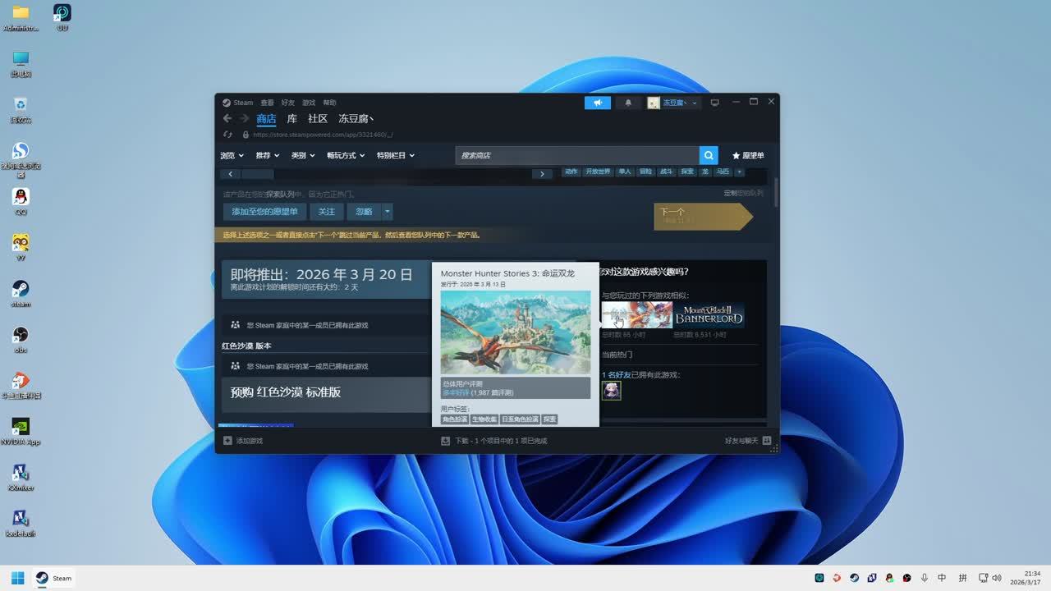Open the 好友与聊天 friends chat icon

click(x=767, y=441)
